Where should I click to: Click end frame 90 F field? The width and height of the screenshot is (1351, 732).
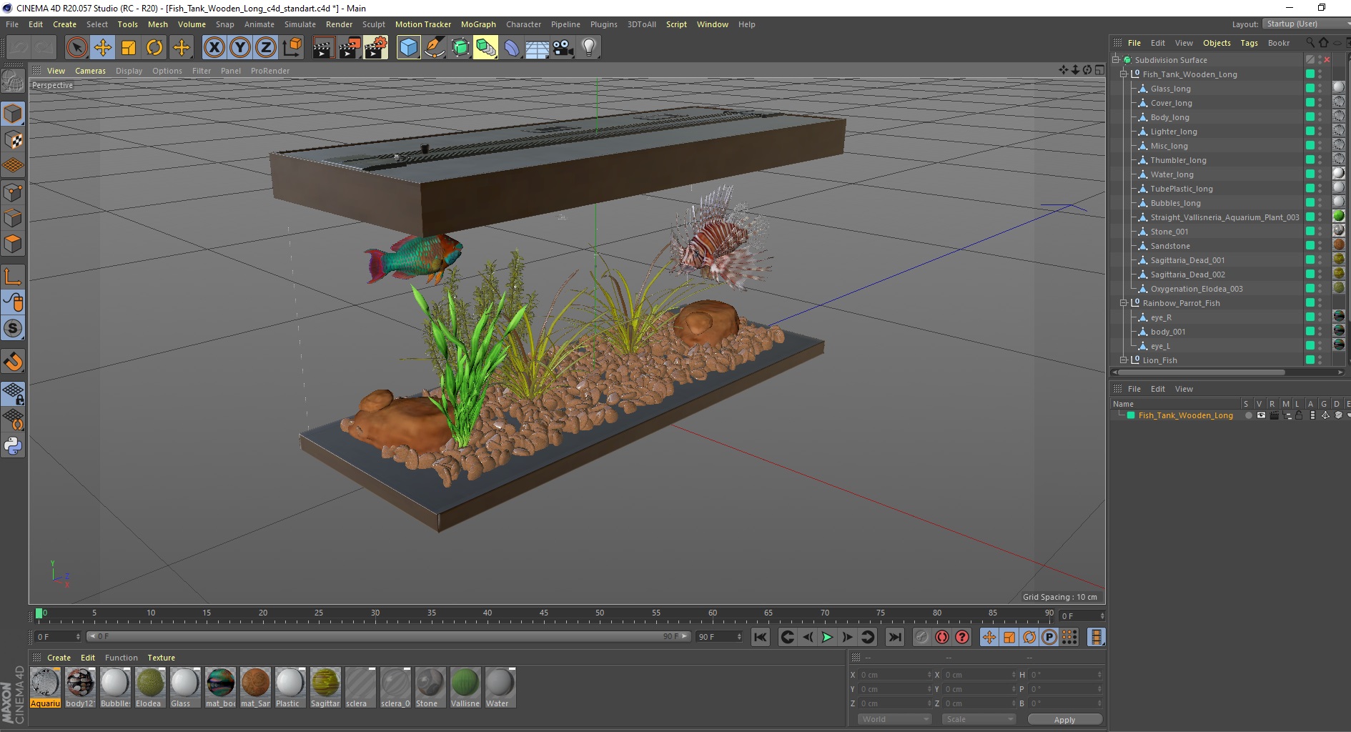pos(718,637)
